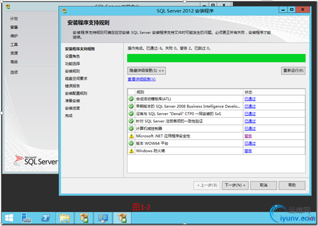
Task: Open 已通过 link for SQL Server 2008 BI rule
Action: [x=250, y=106]
